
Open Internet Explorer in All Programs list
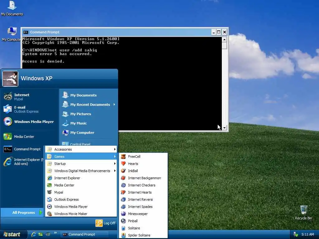pyautogui.click(x=81, y=178)
